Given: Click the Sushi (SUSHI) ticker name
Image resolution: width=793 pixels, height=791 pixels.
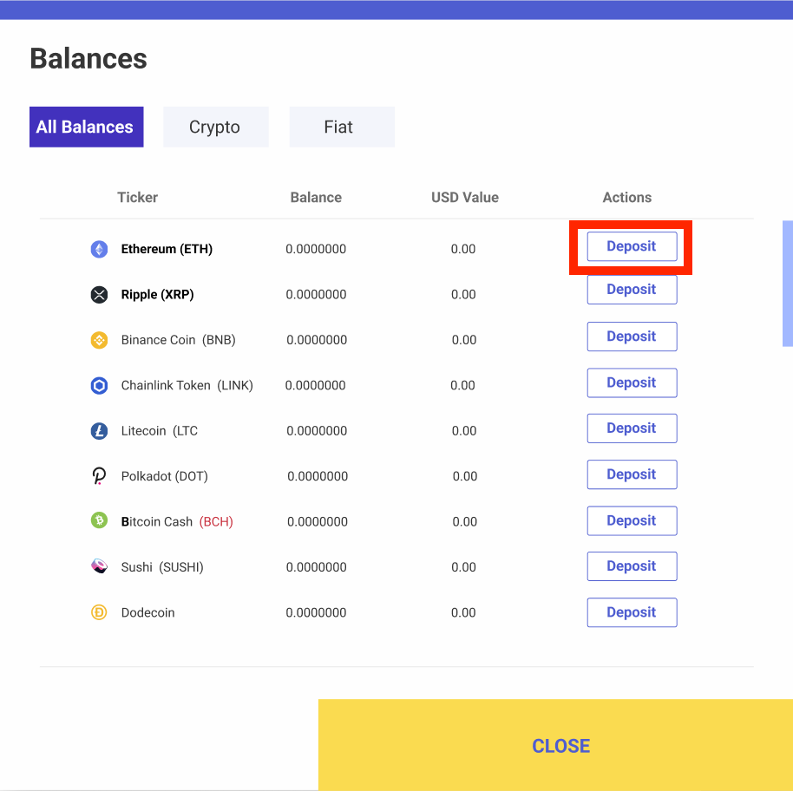Looking at the screenshot, I should 162,567.
